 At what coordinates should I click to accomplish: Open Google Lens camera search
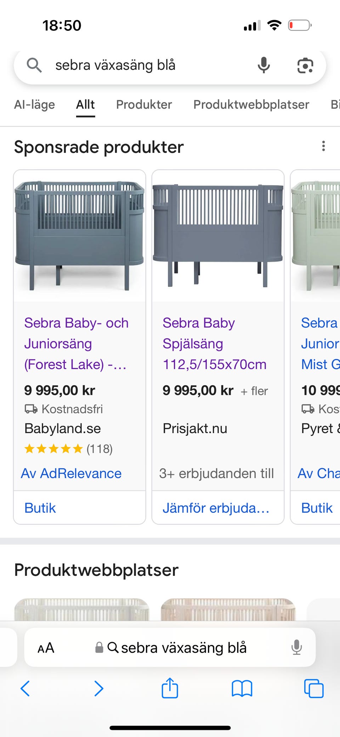305,66
